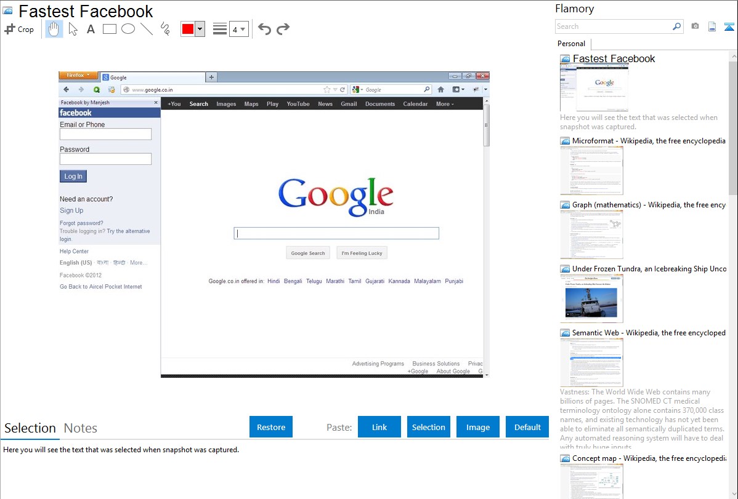Click YouTube in the captured Google bar

tap(298, 104)
